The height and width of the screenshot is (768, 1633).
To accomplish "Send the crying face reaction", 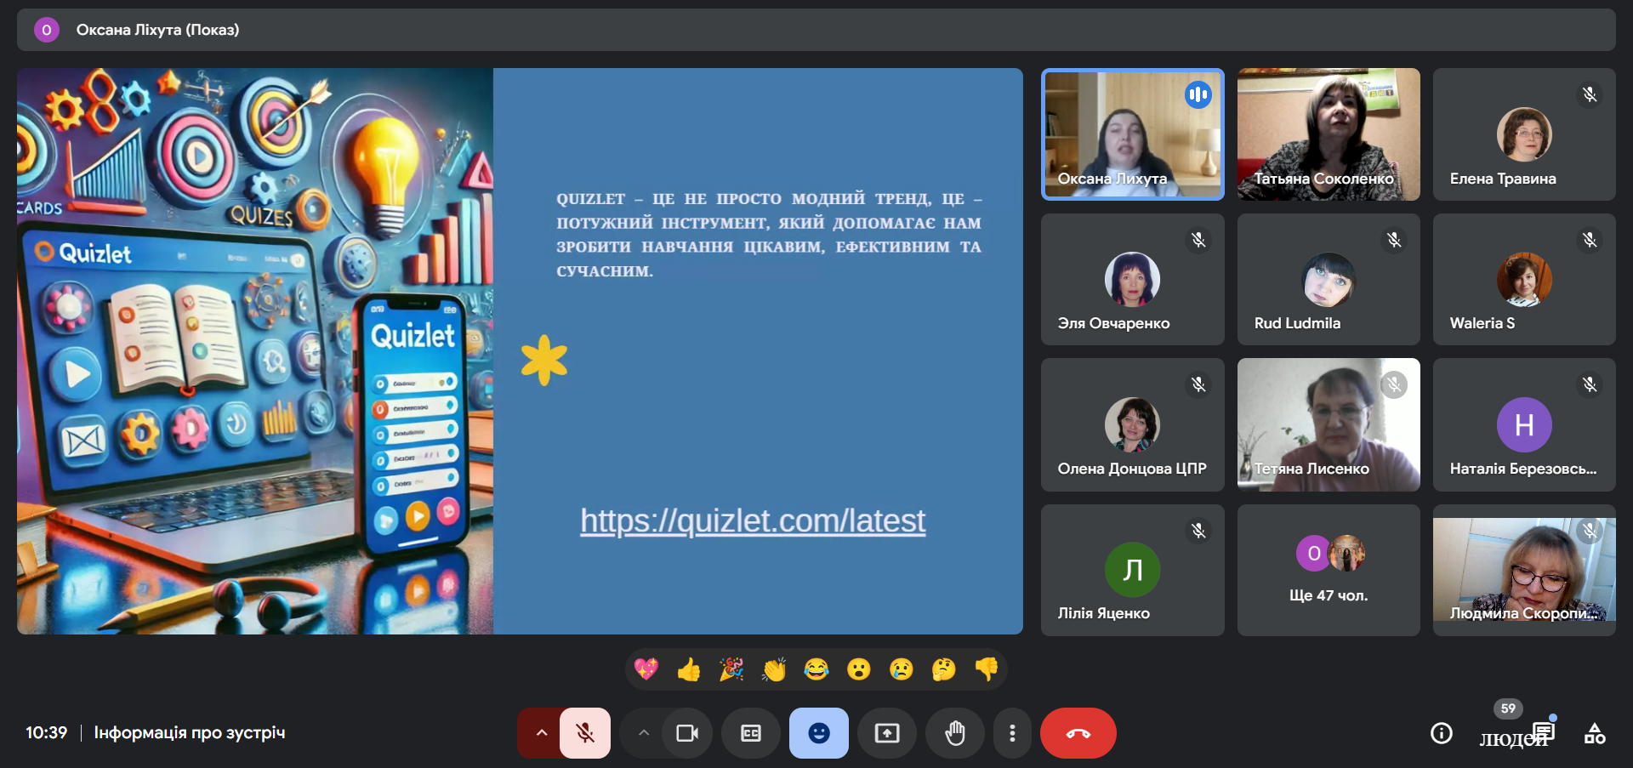I will [x=902, y=669].
